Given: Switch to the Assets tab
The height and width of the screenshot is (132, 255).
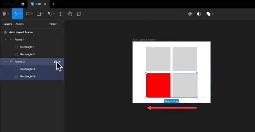Looking at the screenshot, I should (x=19, y=24).
